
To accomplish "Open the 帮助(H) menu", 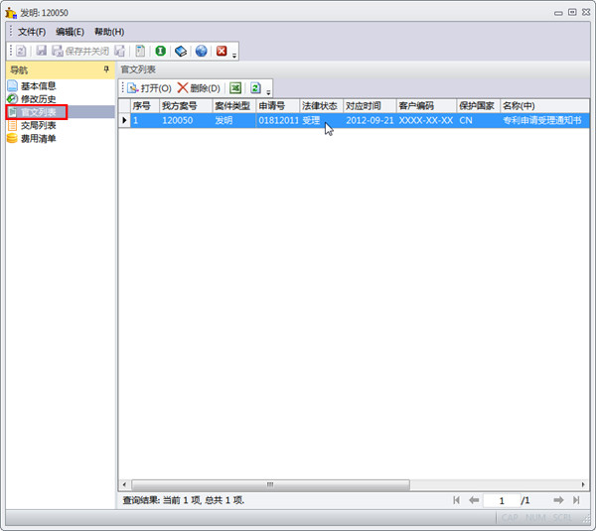I will 109,32.
